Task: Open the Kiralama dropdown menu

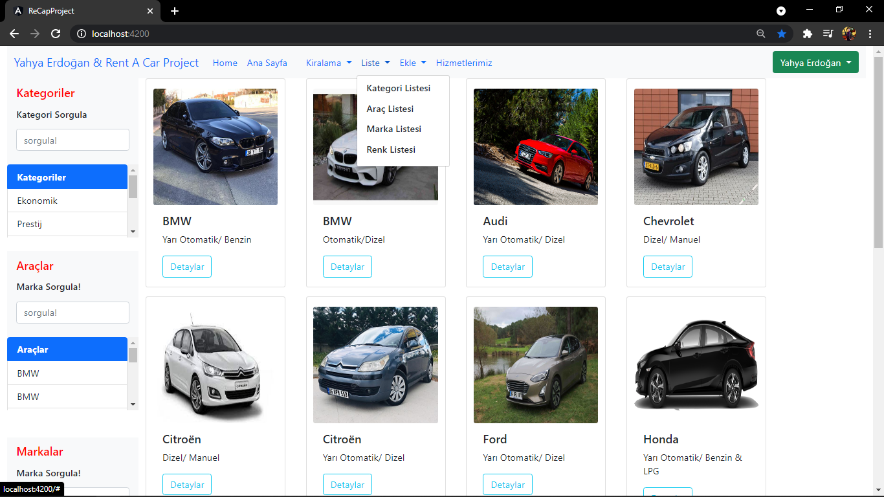Action: pyautogui.click(x=327, y=63)
